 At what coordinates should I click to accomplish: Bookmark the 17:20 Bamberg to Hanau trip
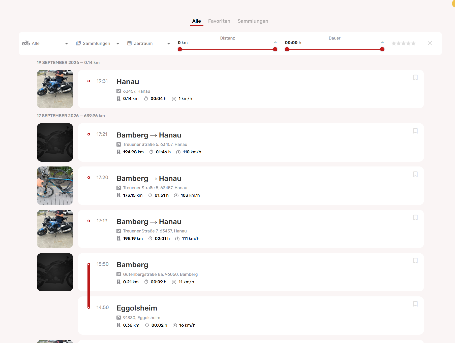pyautogui.click(x=415, y=174)
